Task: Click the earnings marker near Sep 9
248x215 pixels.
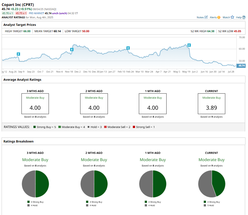Action: (18, 54)
